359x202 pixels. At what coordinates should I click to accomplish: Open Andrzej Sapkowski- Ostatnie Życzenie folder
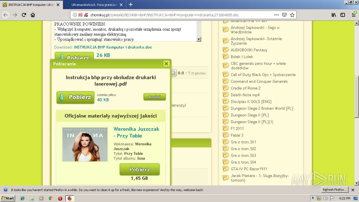[x=256, y=41]
